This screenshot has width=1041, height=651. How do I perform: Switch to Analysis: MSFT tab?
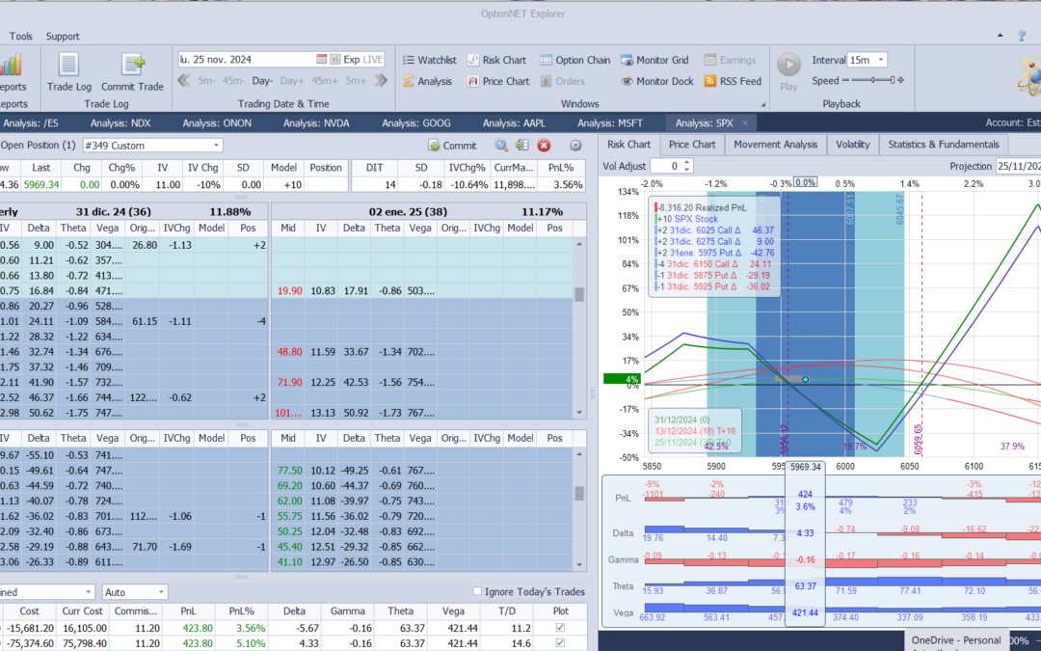(611, 122)
